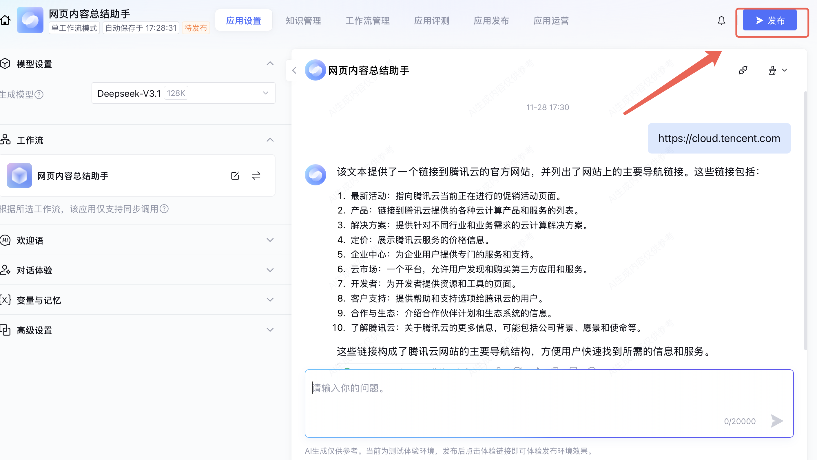Click the clear conversation broom icon
Image resolution: width=817 pixels, height=460 pixels.
pos(773,70)
